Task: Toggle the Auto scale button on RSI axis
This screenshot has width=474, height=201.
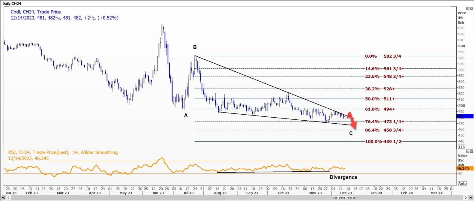Action: tap(462, 183)
